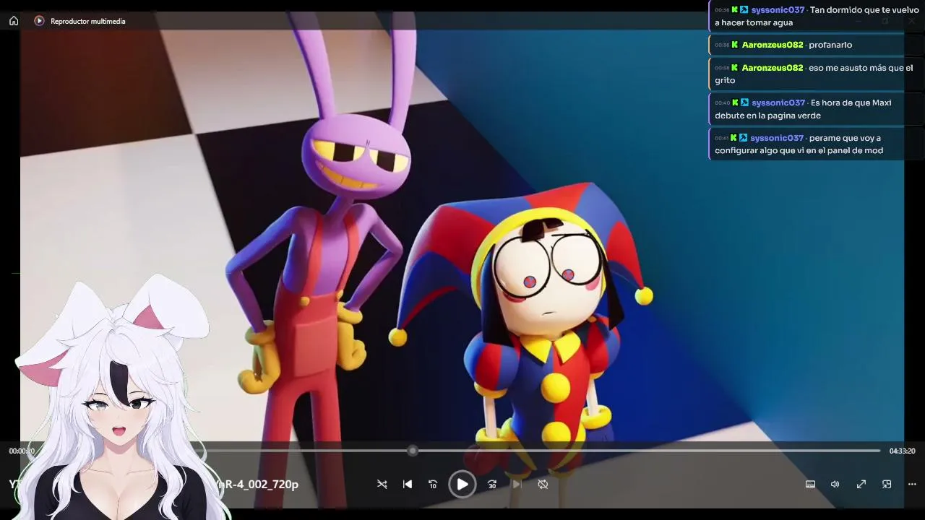Click the green K badge on "profanarlo" message
The height and width of the screenshot is (520, 925).
735,45
